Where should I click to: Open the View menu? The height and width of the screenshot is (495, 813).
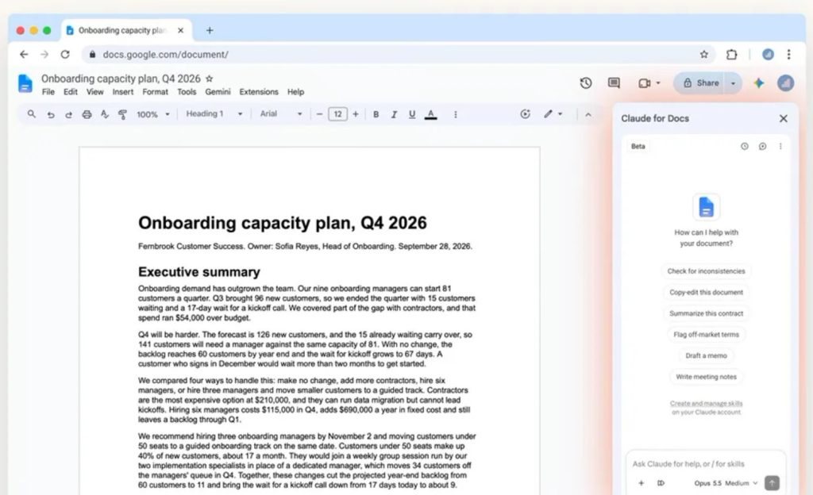coord(95,92)
